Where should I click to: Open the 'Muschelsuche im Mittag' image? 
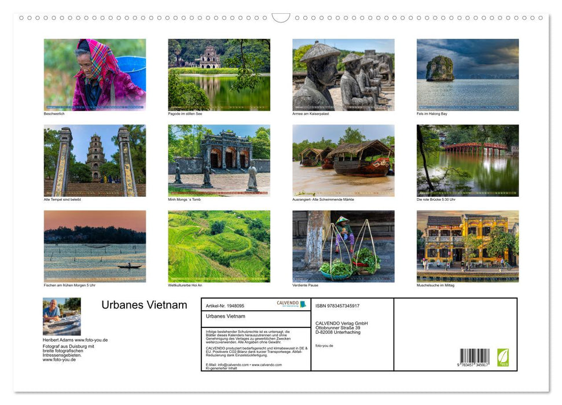click(467, 246)
